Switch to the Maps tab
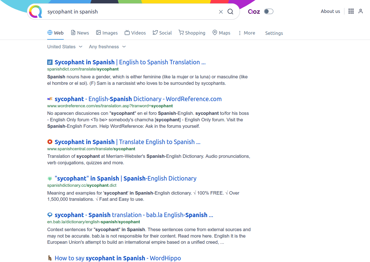The width and height of the screenshot is (370, 262). (221, 33)
